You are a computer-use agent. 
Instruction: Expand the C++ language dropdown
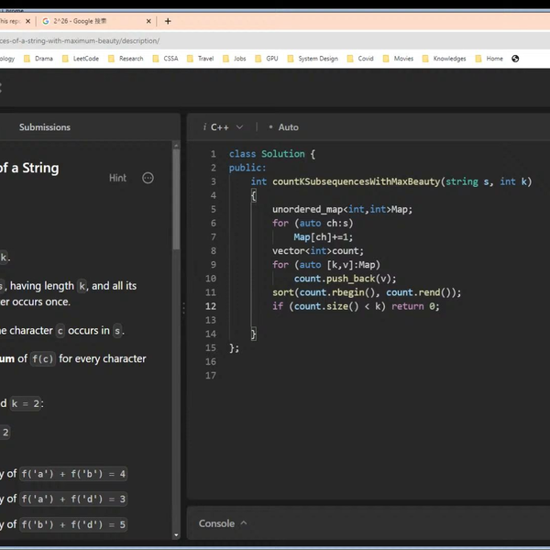click(x=224, y=127)
